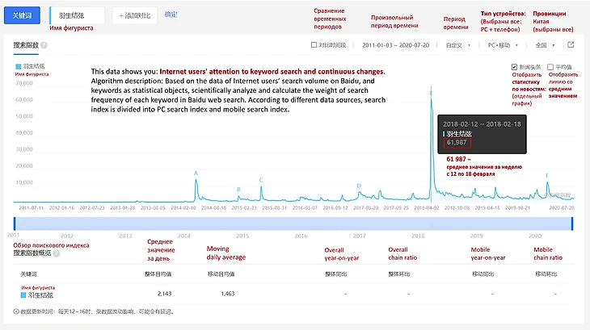Viewport: 590px width, 330px height.
Task: Open the PC+移动 device type dropdown
Action: click(503, 45)
